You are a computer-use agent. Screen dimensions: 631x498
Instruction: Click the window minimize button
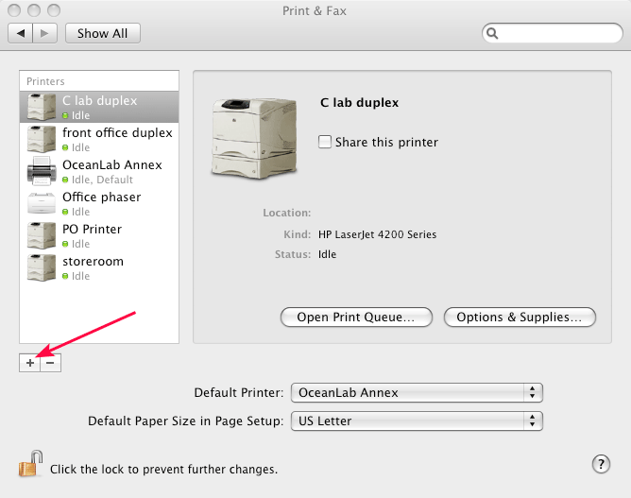[x=34, y=10]
